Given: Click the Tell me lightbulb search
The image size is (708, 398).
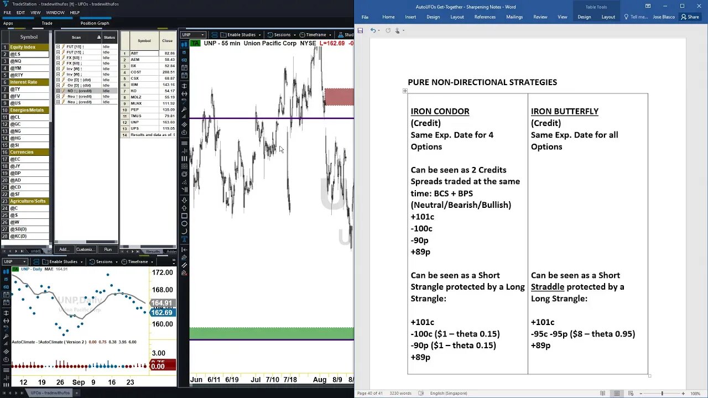Looking at the screenshot, I should pos(627,17).
